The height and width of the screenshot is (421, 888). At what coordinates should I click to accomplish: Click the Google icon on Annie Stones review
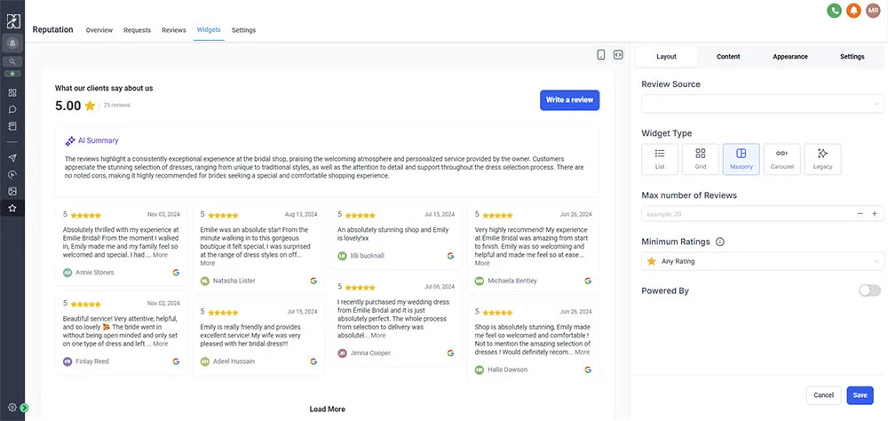tap(176, 273)
